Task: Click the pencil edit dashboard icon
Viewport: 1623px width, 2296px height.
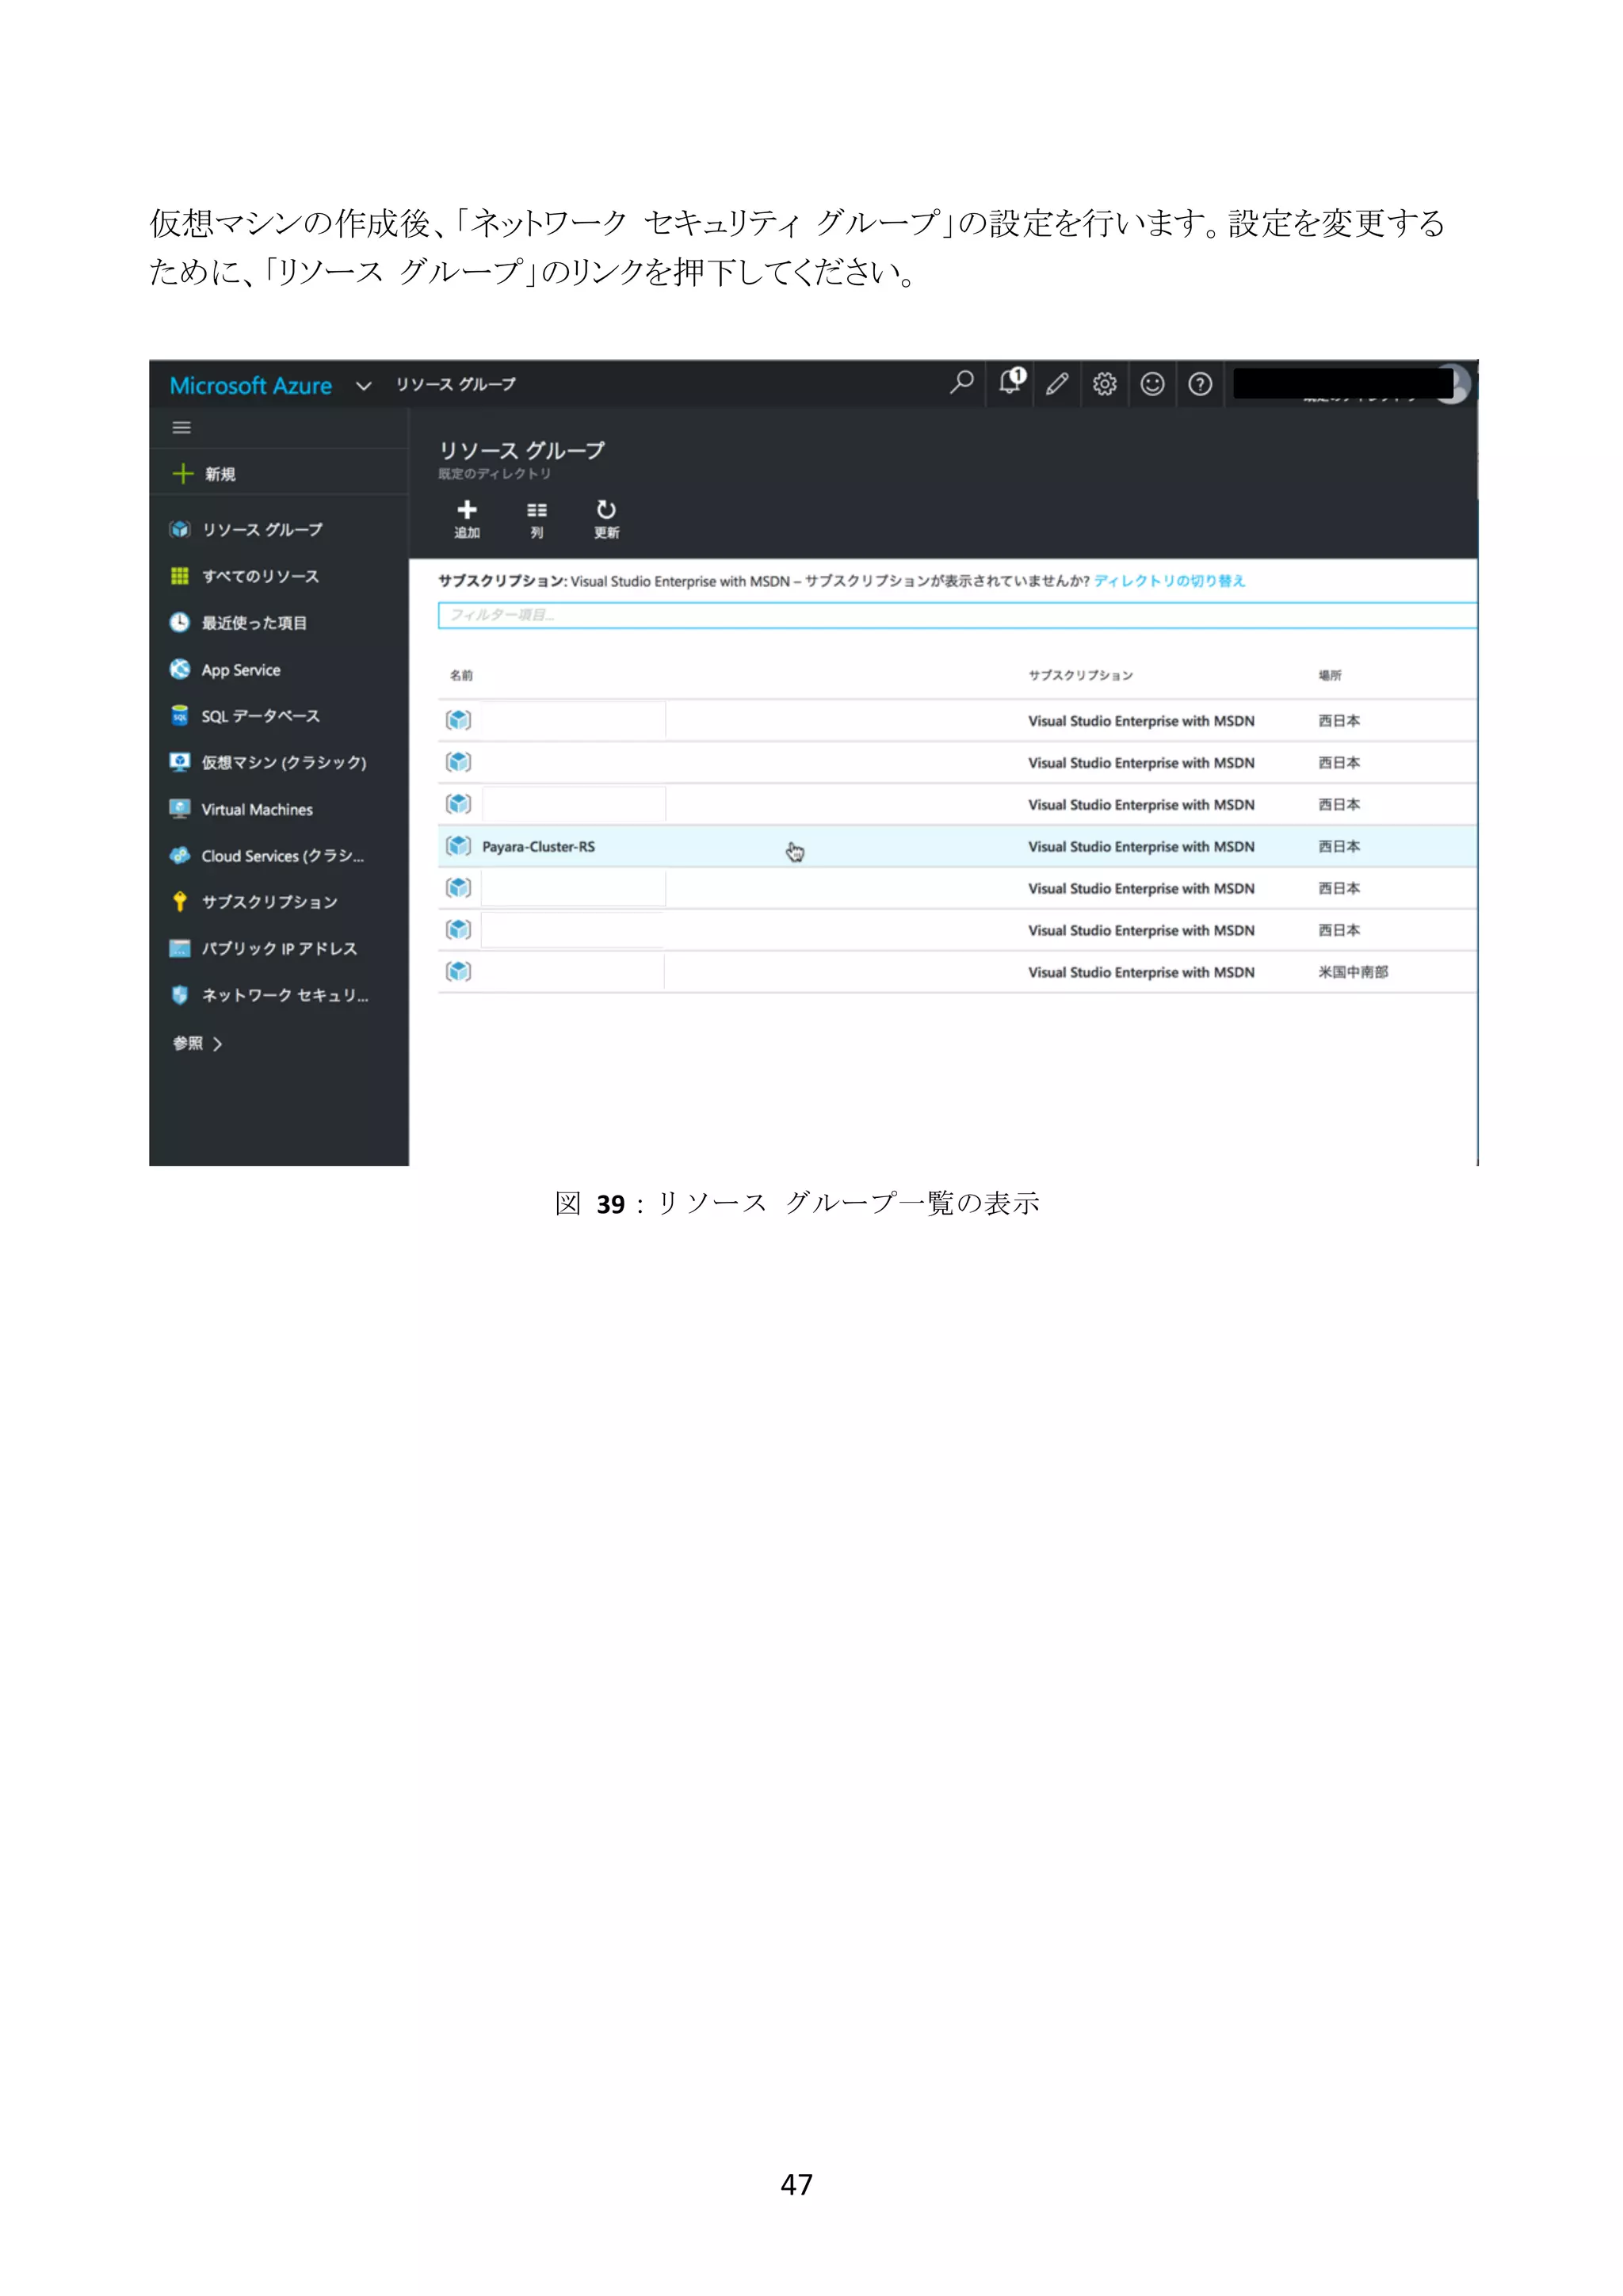Action: (1057, 384)
